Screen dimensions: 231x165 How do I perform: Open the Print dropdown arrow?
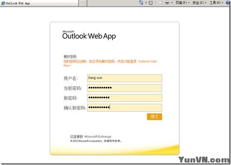tap(172, 3)
